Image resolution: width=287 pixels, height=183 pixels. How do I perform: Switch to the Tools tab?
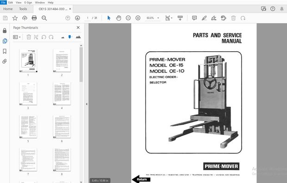click(23, 9)
